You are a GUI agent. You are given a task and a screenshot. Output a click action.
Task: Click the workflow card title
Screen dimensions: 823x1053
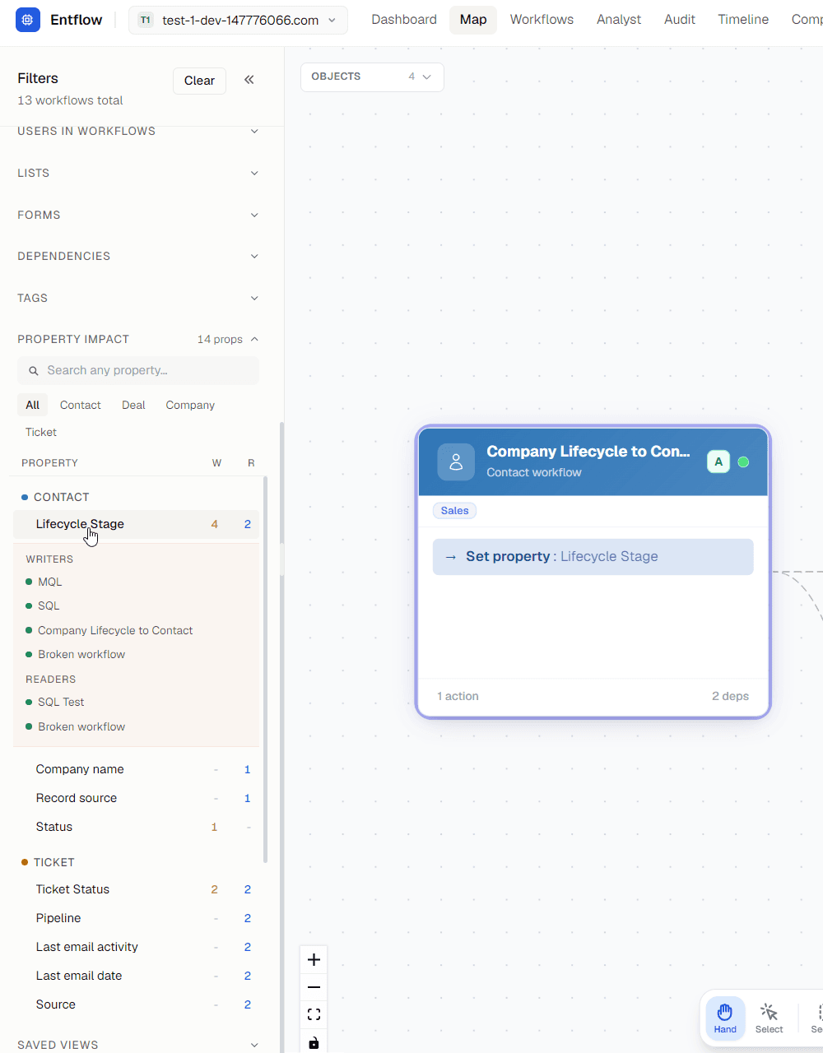588,451
